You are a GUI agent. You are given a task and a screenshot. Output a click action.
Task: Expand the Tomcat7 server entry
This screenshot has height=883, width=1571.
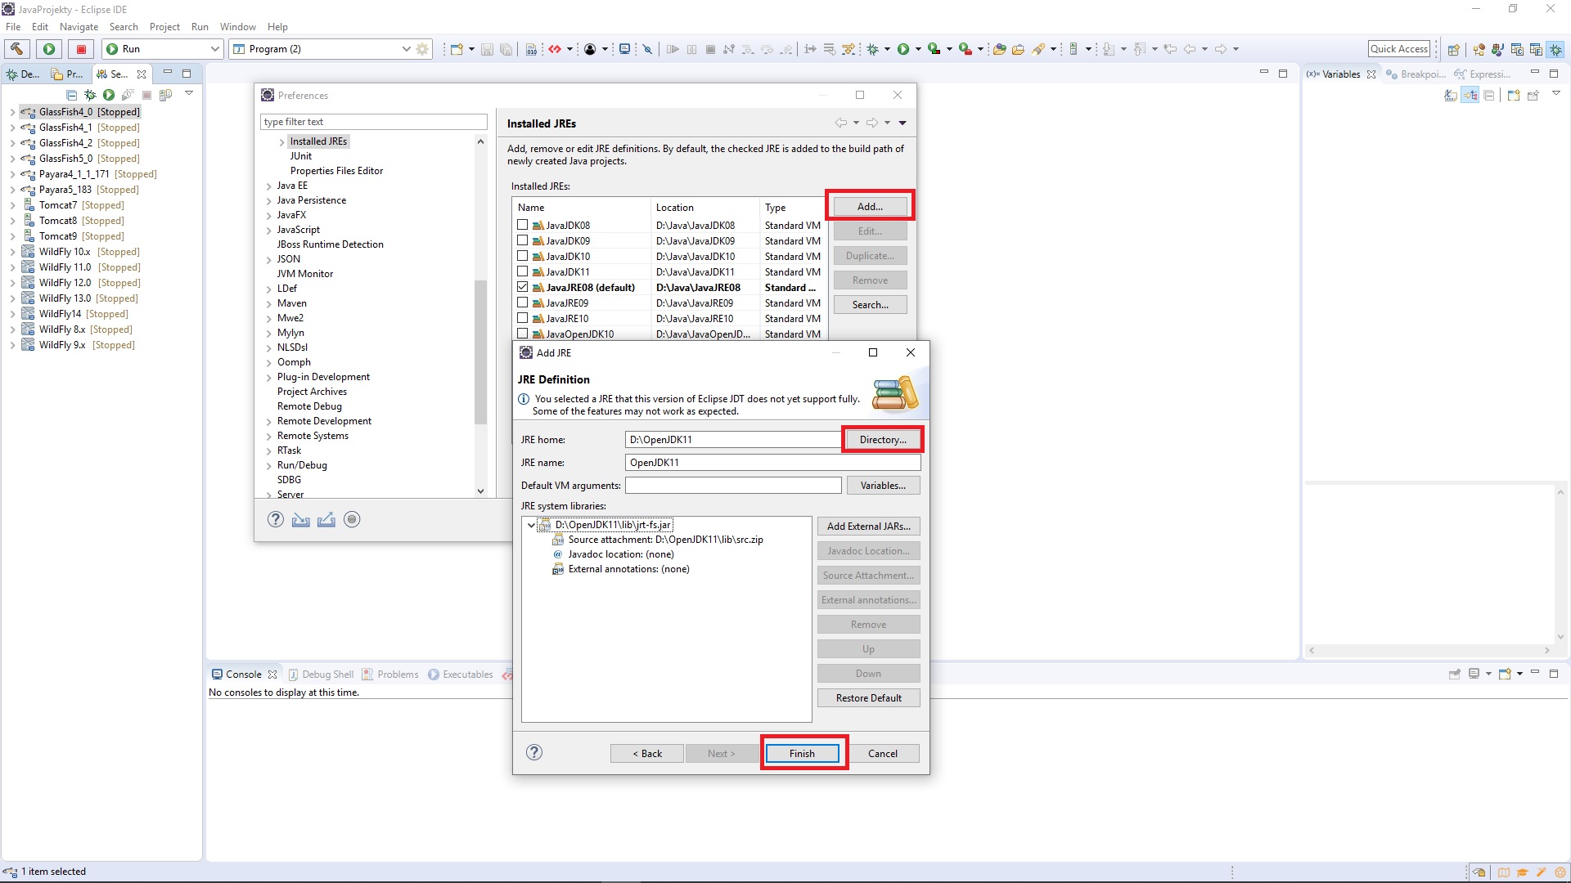tap(11, 204)
